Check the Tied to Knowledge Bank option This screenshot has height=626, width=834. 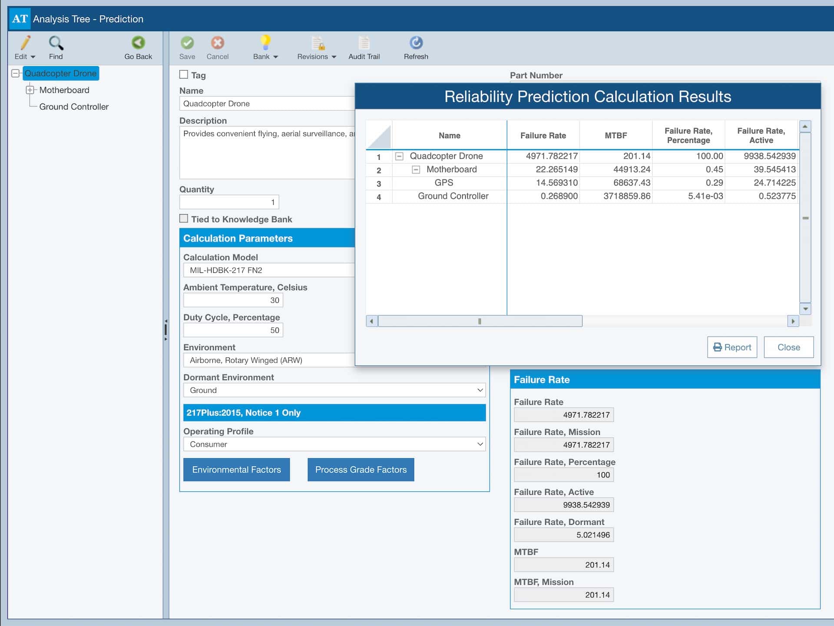point(183,219)
